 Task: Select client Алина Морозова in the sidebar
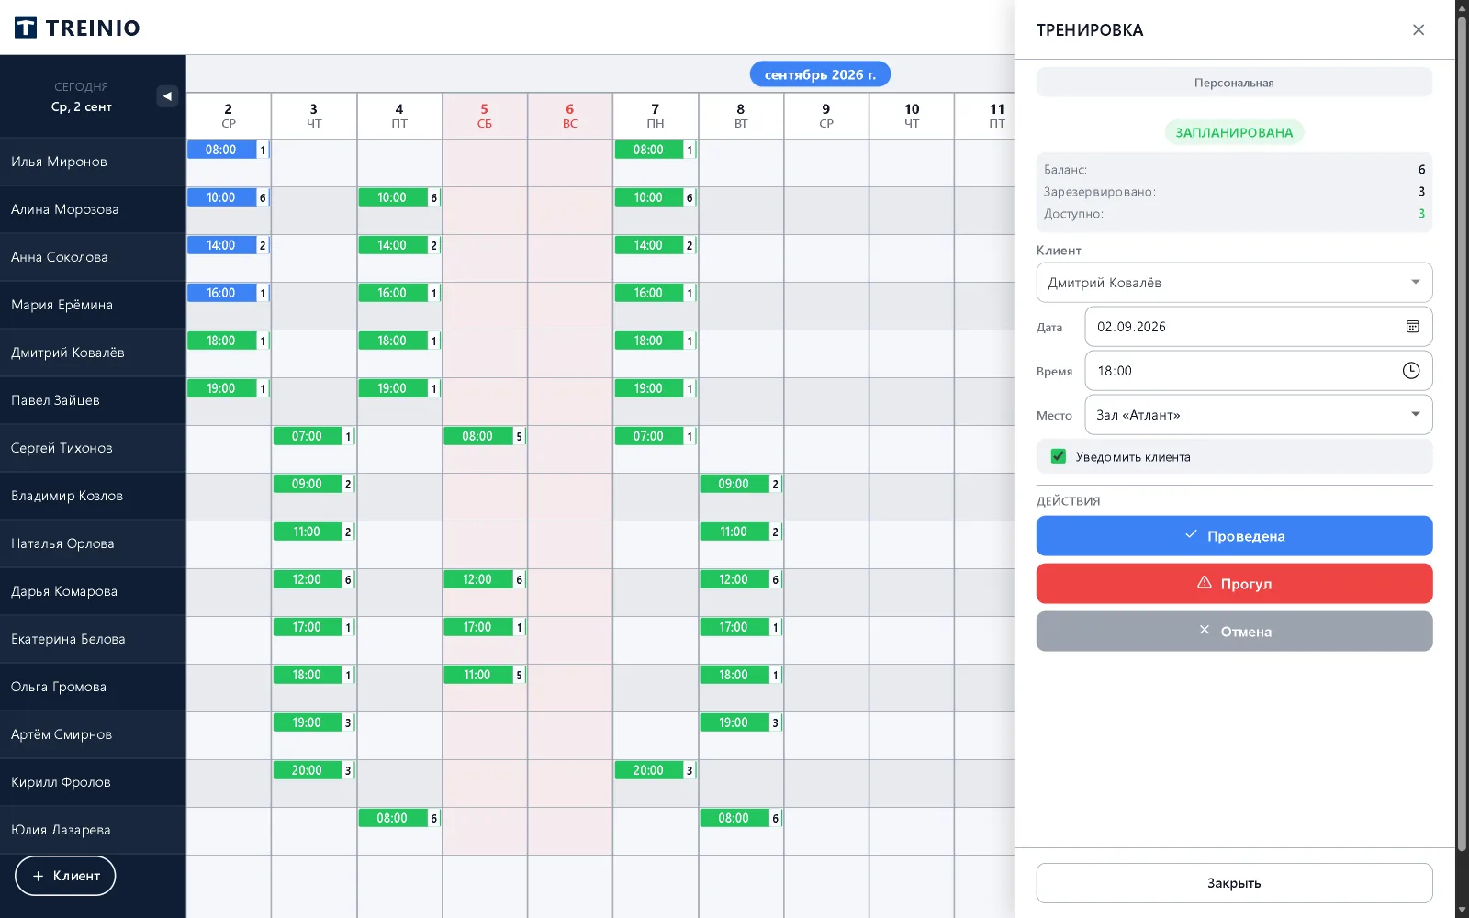[x=93, y=209]
